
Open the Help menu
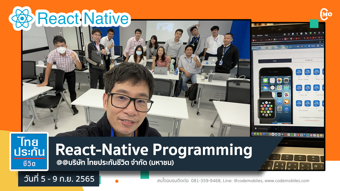click(266, 35)
